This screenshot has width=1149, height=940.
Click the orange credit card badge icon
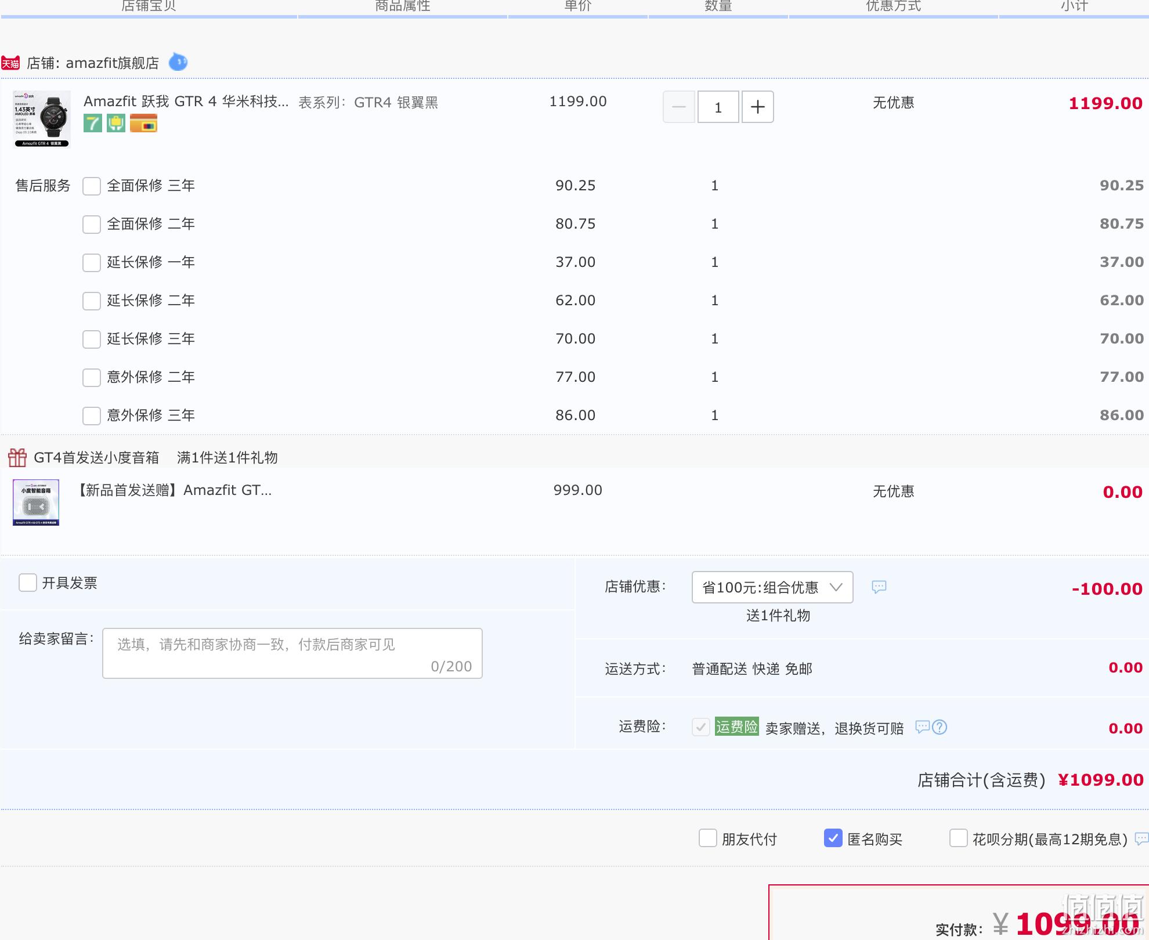tap(144, 123)
